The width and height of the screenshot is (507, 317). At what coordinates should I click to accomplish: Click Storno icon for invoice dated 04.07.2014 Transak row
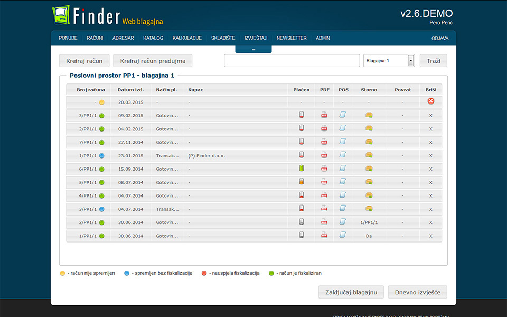click(x=369, y=209)
